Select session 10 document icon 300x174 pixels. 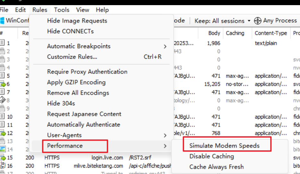pyautogui.click(x=2, y=116)
